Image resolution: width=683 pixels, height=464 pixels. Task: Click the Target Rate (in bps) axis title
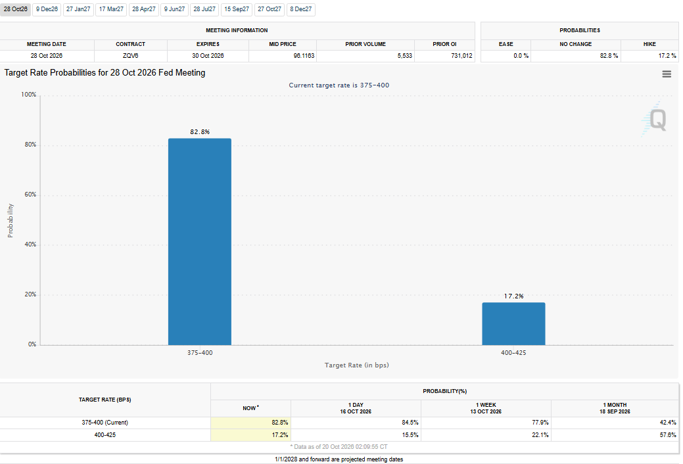[357, 365]
